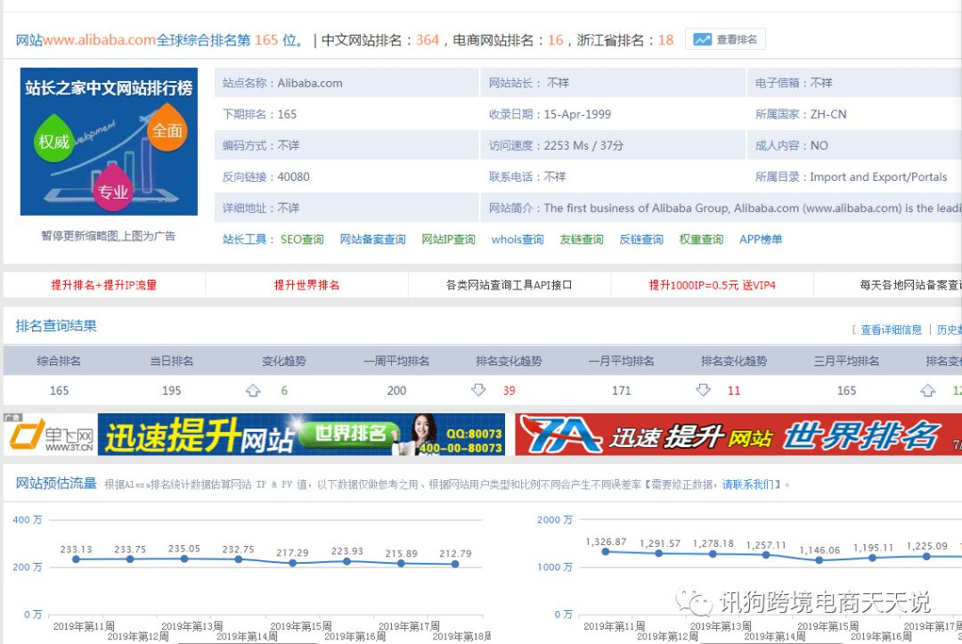Open the APP榜单 link

click(x=760, y=240)
